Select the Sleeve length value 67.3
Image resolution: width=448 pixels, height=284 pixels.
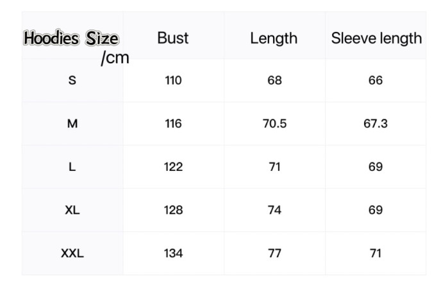(376, 123)
